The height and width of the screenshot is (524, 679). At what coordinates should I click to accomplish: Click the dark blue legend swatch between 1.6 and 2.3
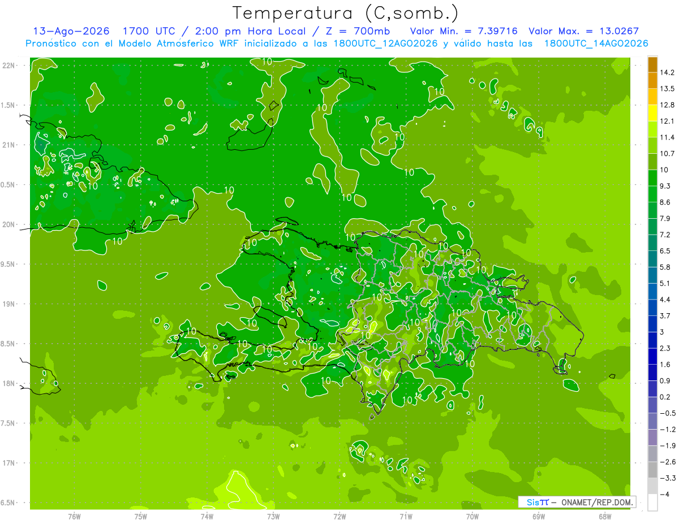[x=652, y=356]
